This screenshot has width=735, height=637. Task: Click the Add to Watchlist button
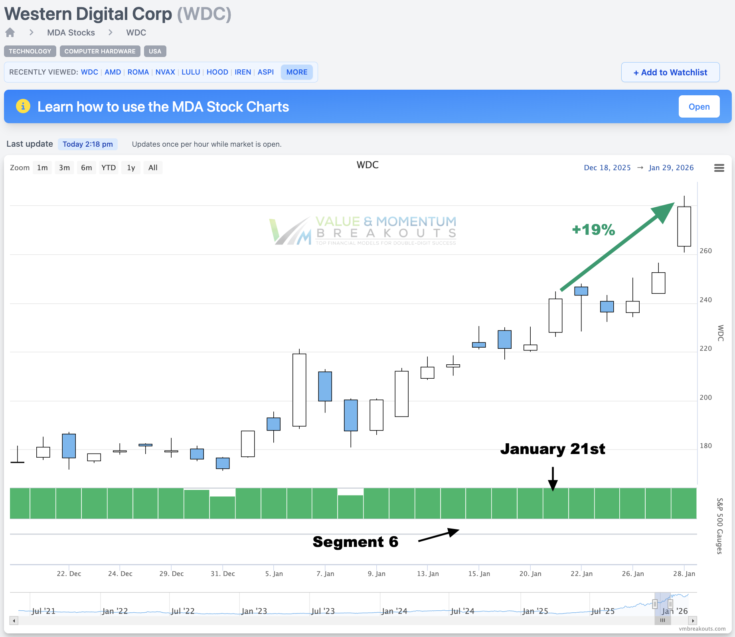[x=670, y=72]
